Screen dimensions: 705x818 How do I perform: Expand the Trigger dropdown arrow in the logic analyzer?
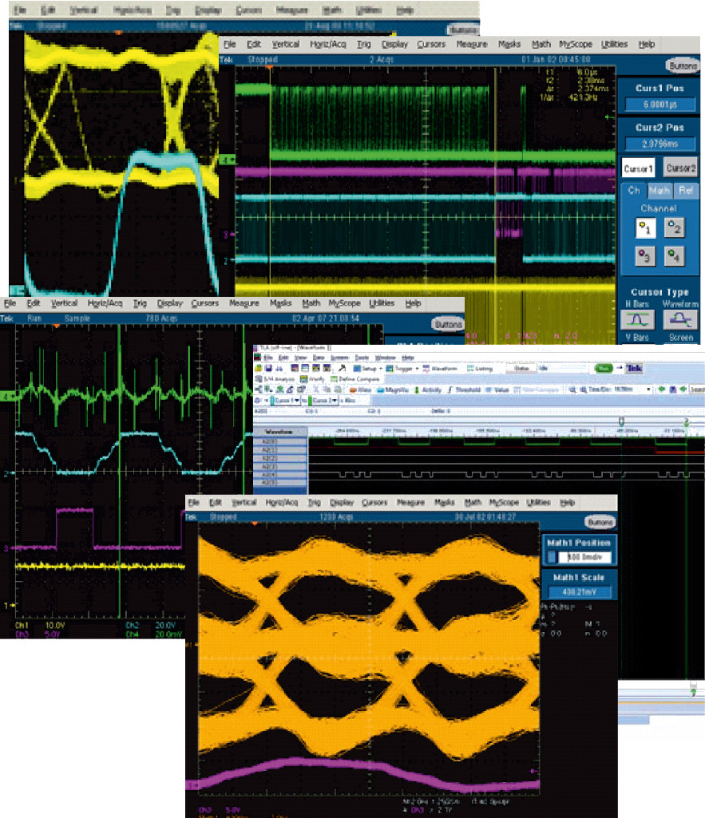click(x=417, y=369)
